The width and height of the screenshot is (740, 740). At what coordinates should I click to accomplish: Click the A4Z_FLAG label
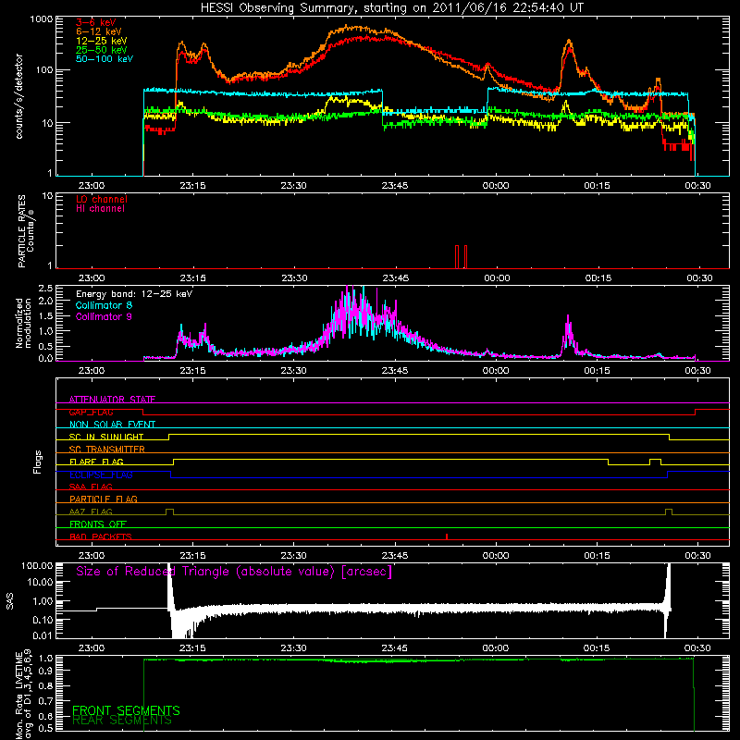[x=91, y=512]
